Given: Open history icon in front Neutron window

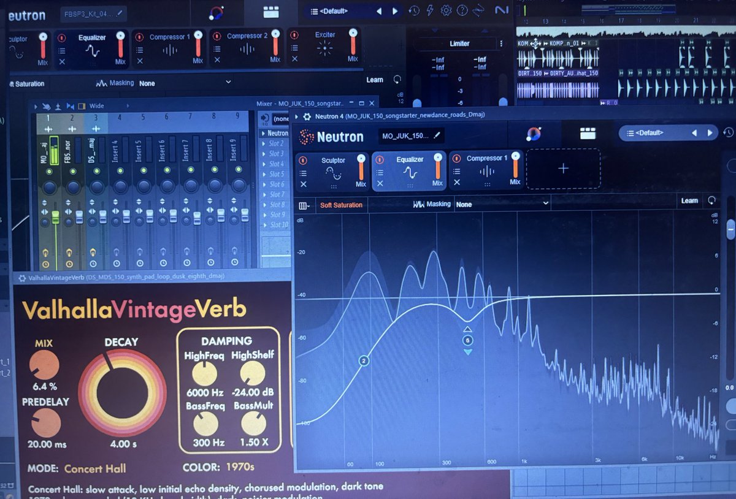Looking at the screenshot, I should click(x=729, y=132).
